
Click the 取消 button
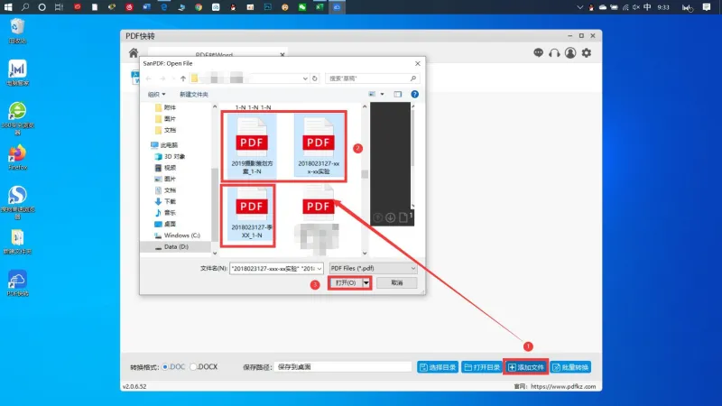(x=397, y=282)
